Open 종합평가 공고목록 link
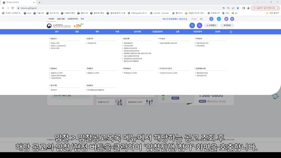 coord(93,73)
